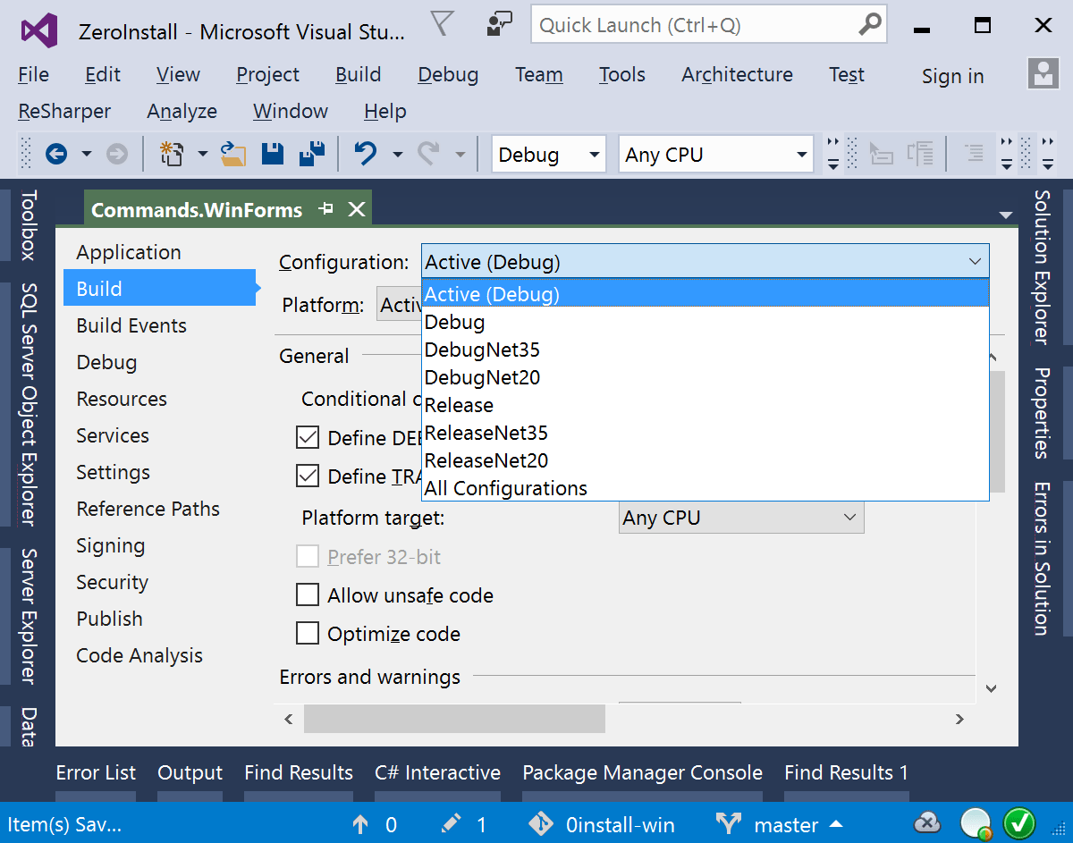Click the vertical scrollbar down arrow
Image resolution: width=1073 pixels, height=843 pixels.
991,688
